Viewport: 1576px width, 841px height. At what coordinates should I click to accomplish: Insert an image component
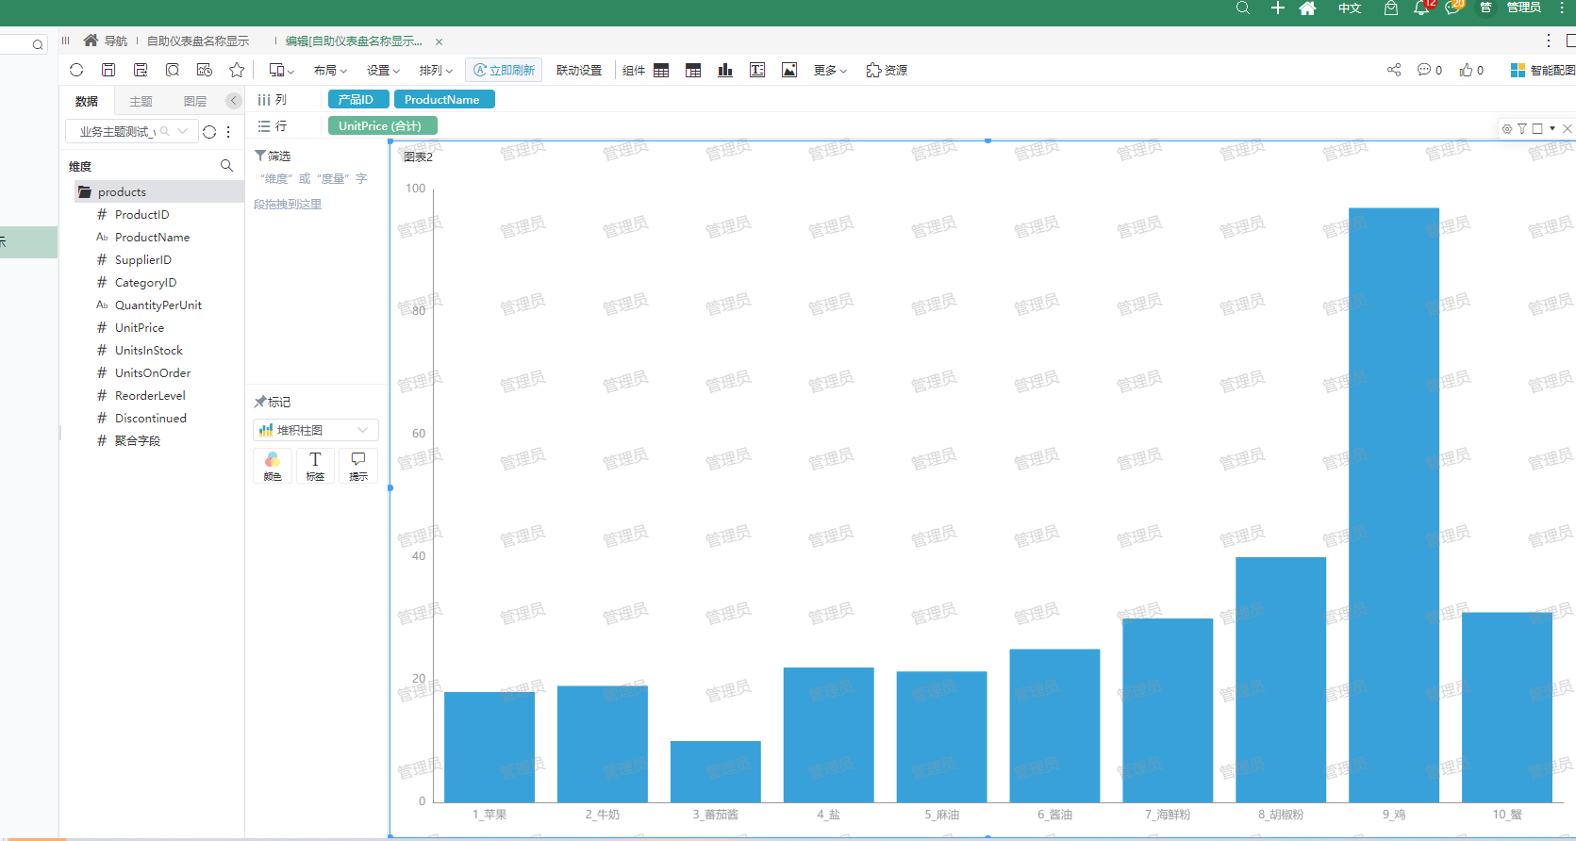coord(789,70)
